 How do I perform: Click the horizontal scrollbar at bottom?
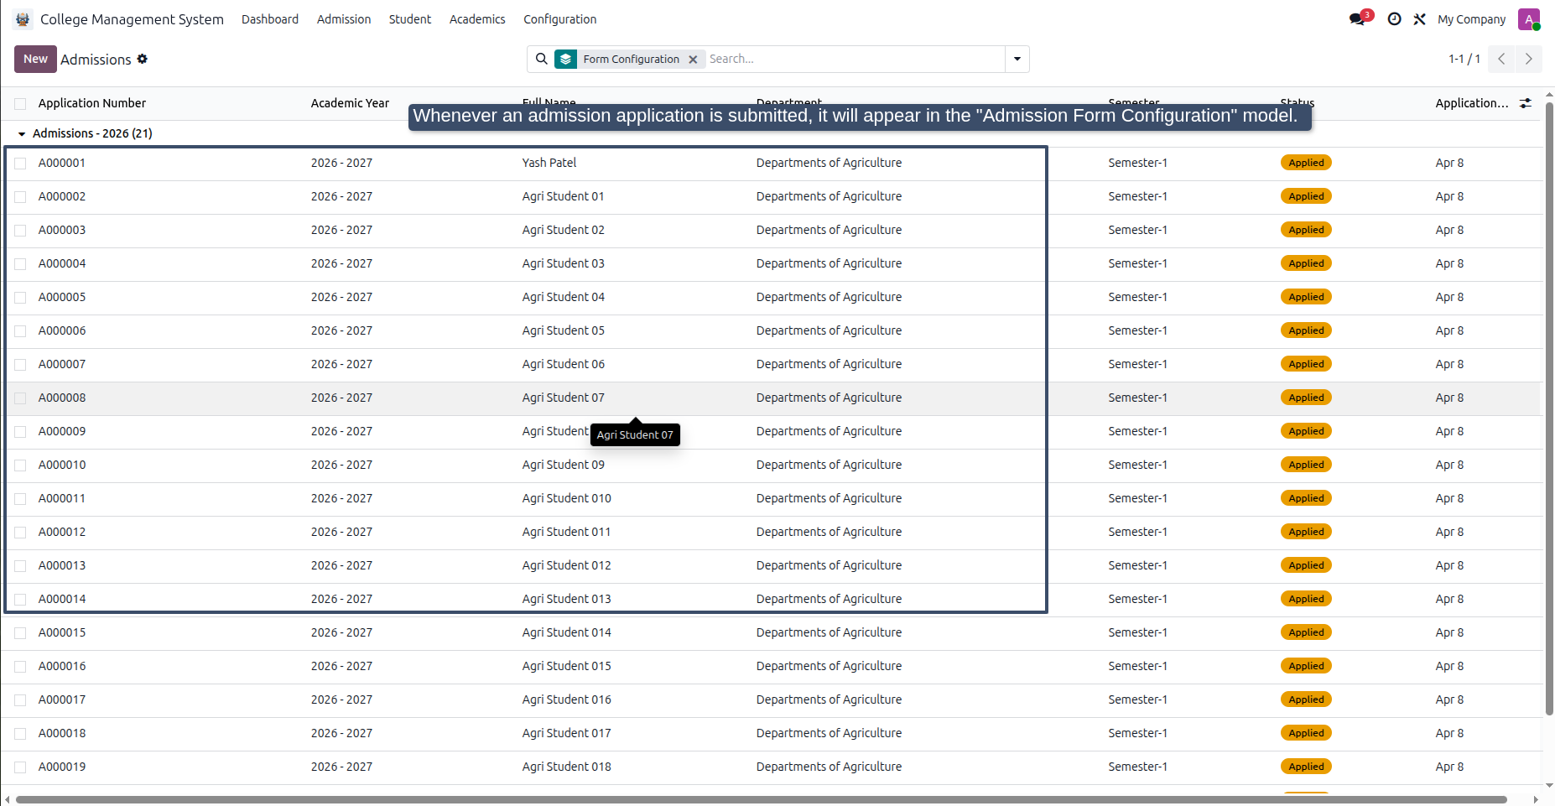[x=762, y=799]
